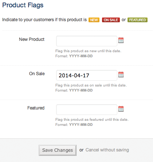Focus the New Product date field
This screenshot has width=153, height=162.
87,41
